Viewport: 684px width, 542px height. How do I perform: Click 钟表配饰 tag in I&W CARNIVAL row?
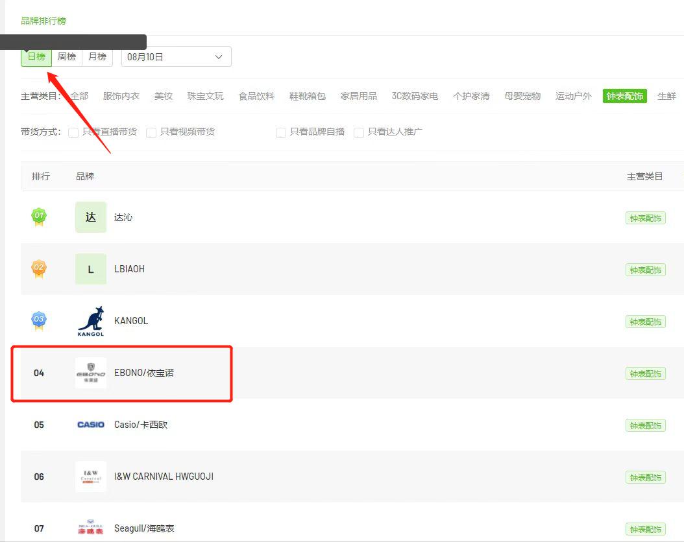pyautogui.click(x=646, y=477)
